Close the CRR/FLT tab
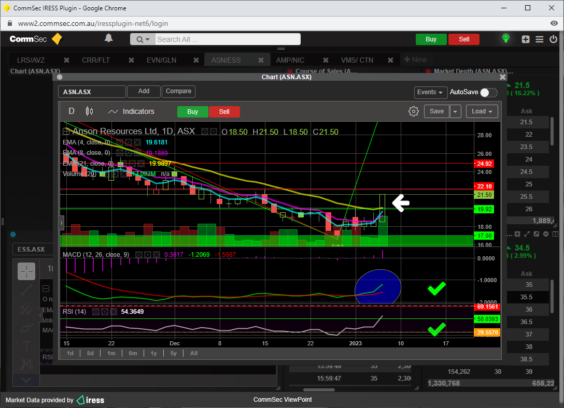This screenshot has height=408, width=564. tap(131, 61)
